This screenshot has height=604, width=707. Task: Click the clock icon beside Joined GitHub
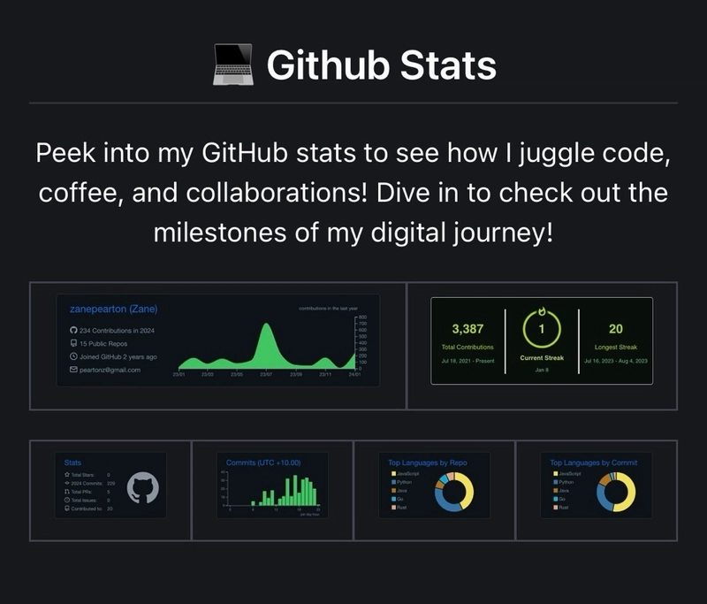(x=73, y=356)
